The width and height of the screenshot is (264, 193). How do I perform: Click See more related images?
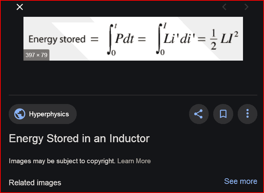tap(241, 181)
